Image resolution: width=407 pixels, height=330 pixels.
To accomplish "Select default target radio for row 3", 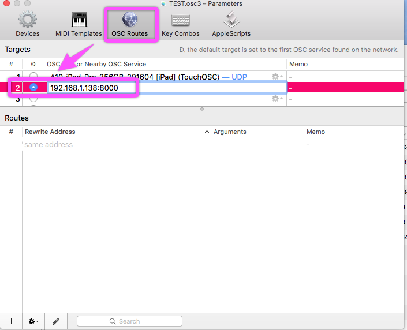I will click(34, 99).
